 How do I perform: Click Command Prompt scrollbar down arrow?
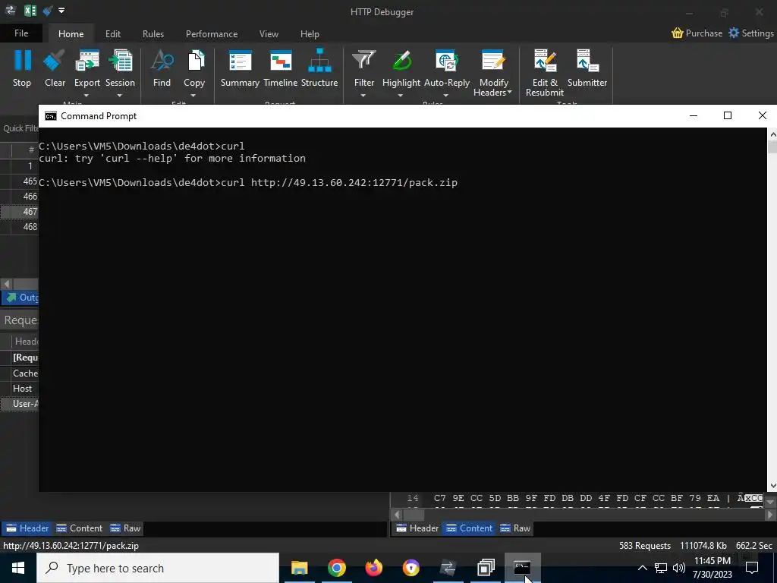click(772, 487)
